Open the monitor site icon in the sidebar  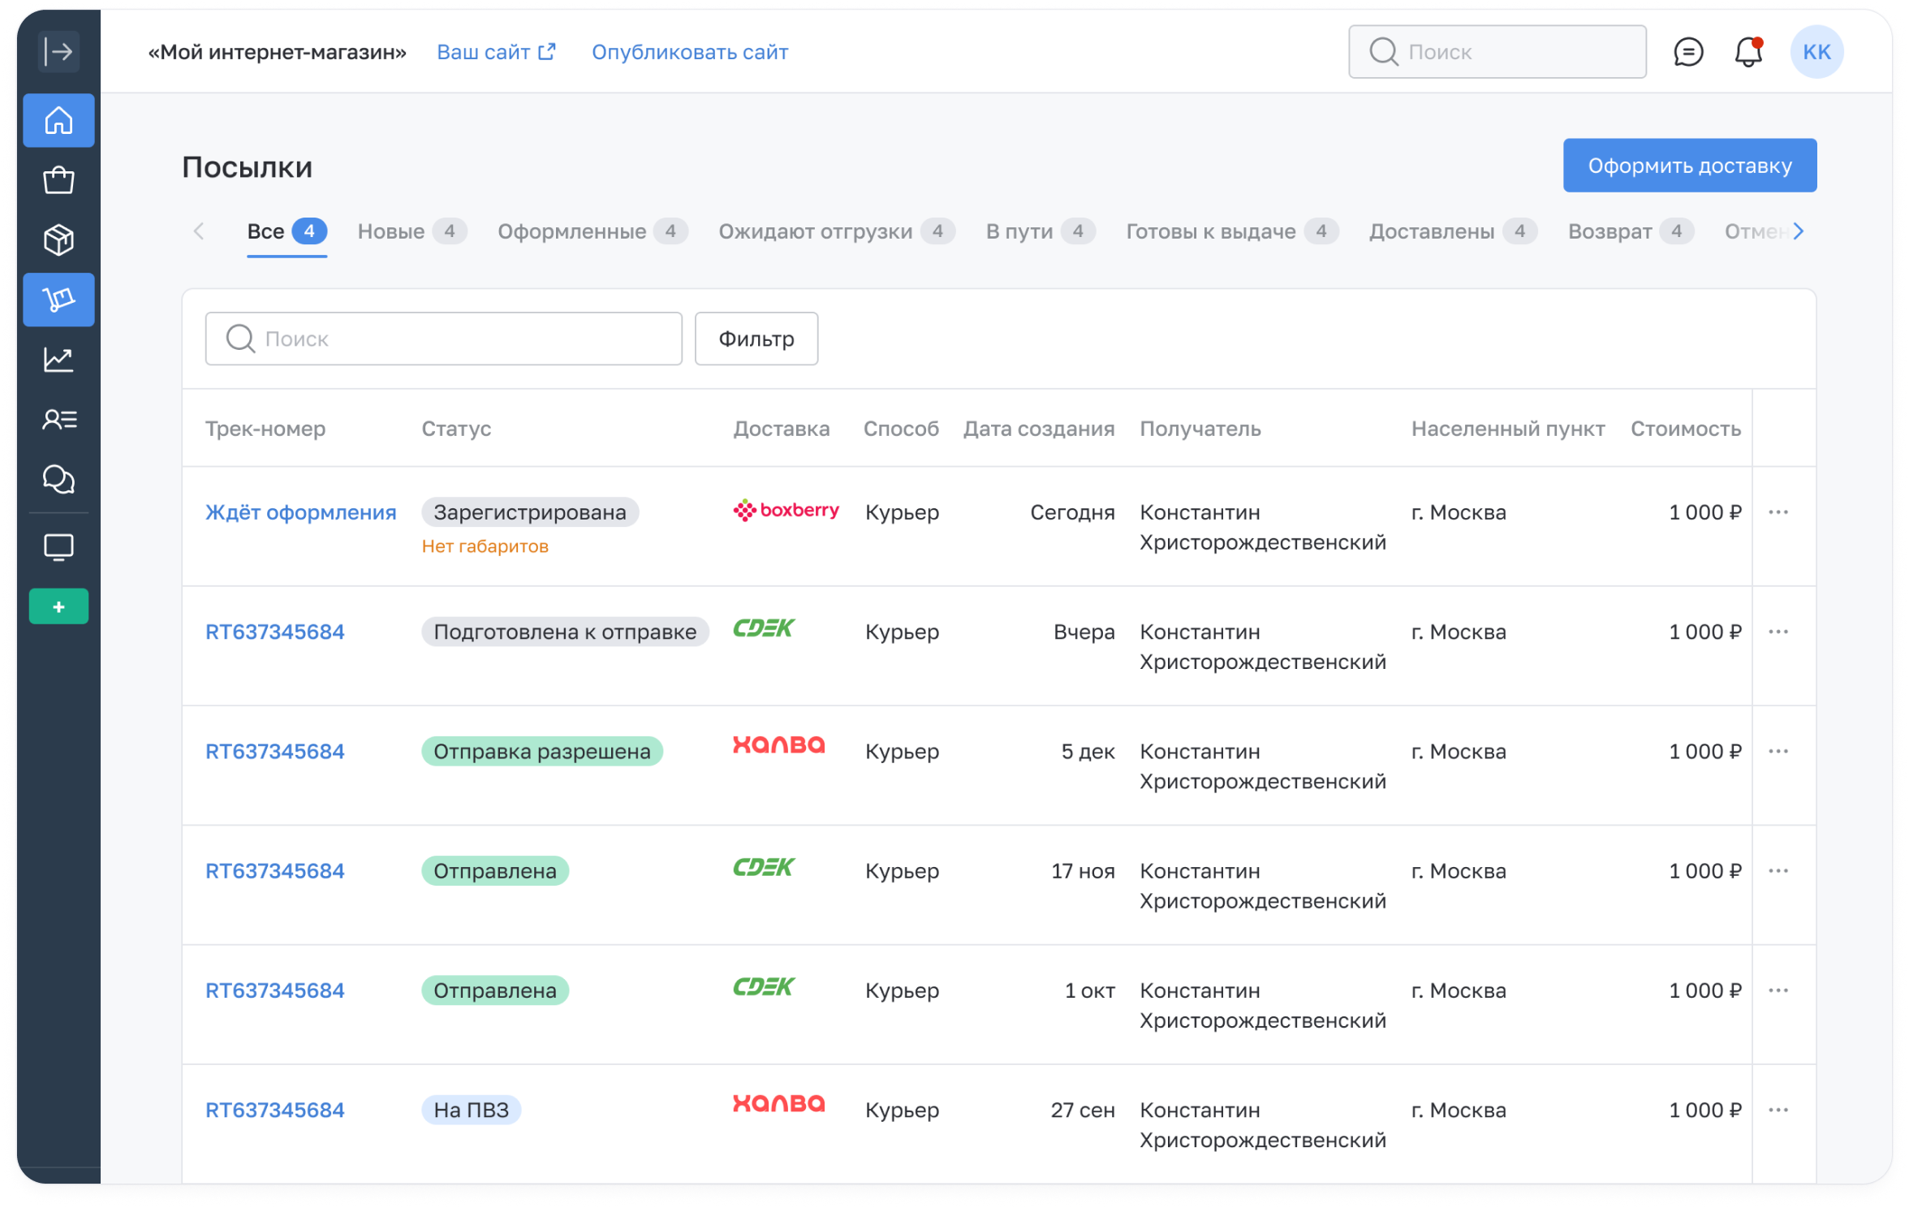click(x=58, y=547)
